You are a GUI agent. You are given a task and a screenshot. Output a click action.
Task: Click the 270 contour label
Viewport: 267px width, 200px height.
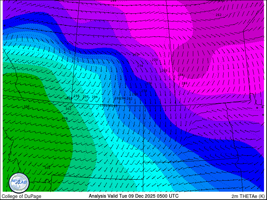[155, 60]
